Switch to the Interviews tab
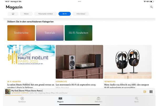This screenshot has width=159, height=106. [80, 14]
